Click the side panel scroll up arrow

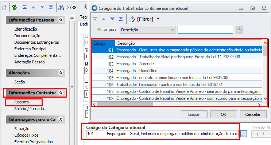pyautogui.click(x=72, y=17)
